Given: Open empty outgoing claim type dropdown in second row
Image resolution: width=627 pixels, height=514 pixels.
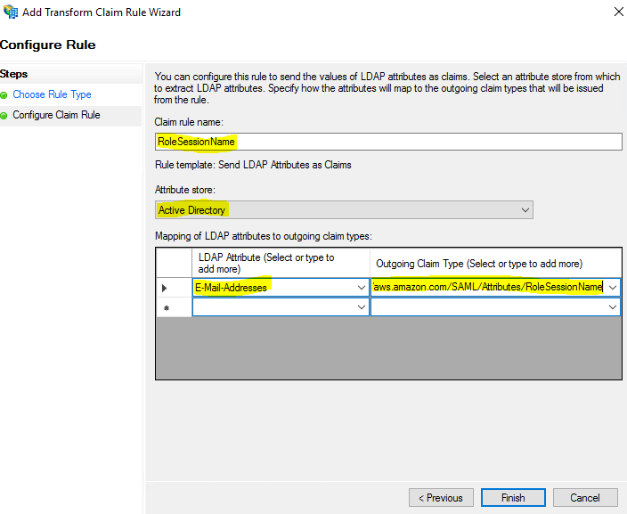Looking at the screenshot, I should (x=613, y=307).
